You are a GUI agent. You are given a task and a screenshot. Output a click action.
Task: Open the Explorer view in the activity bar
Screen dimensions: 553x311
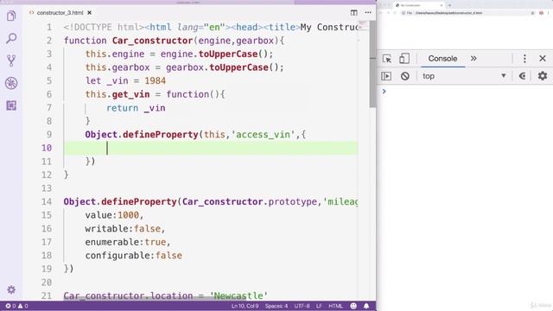click(11, 16)
